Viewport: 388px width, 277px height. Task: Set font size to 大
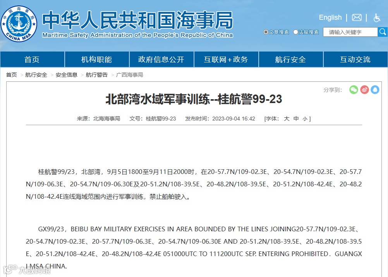click(287, 119)
